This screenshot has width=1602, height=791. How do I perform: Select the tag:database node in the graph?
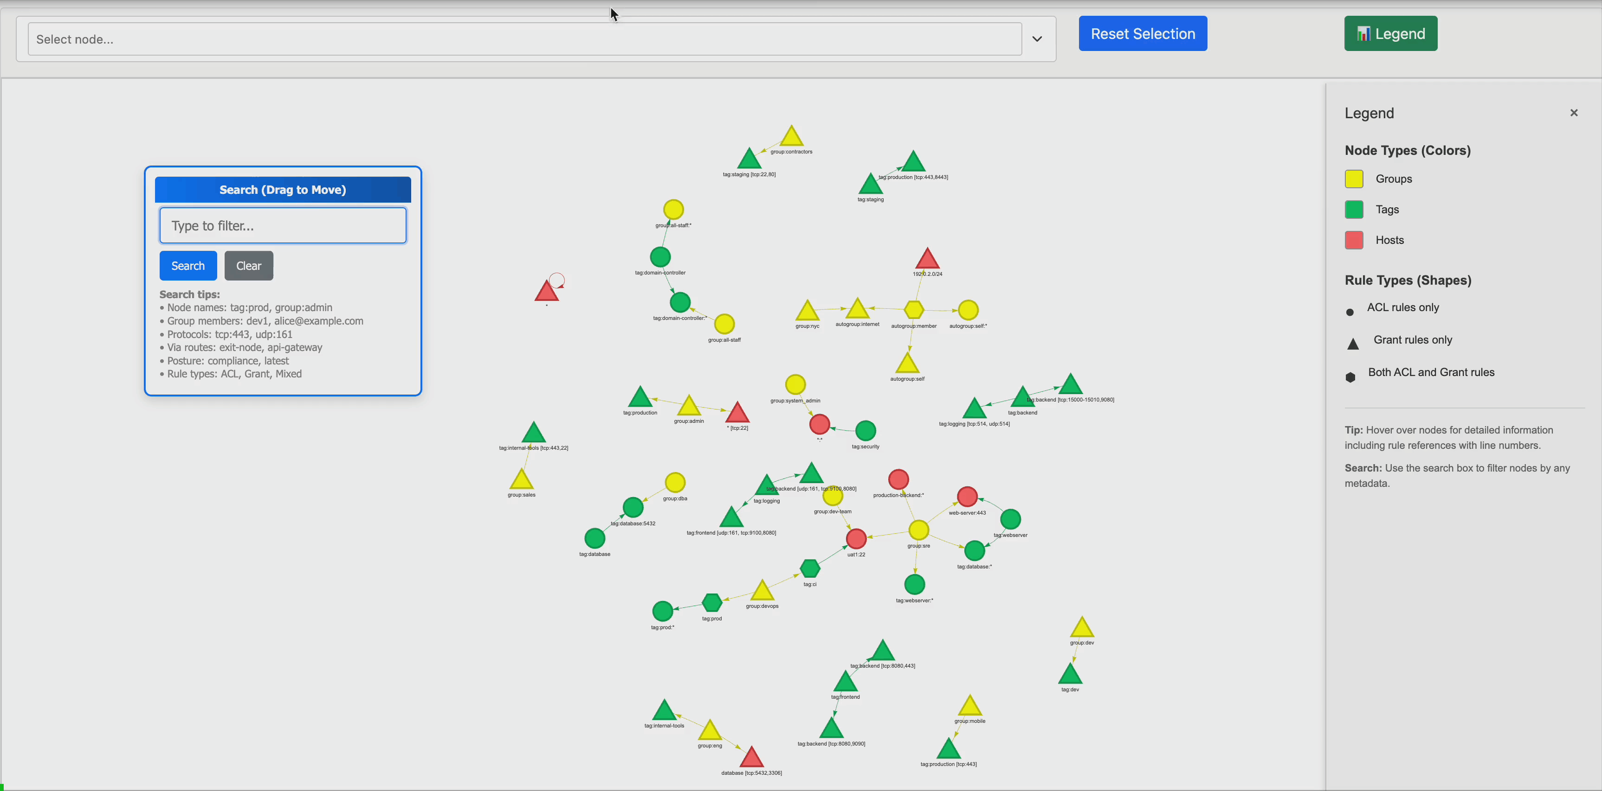[x=594, y=539]
